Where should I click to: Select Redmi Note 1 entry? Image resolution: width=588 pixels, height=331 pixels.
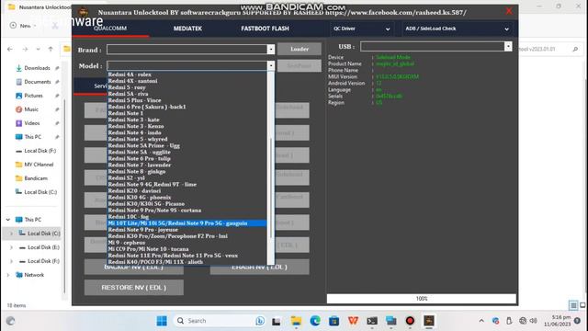click(x=126, y=113)
